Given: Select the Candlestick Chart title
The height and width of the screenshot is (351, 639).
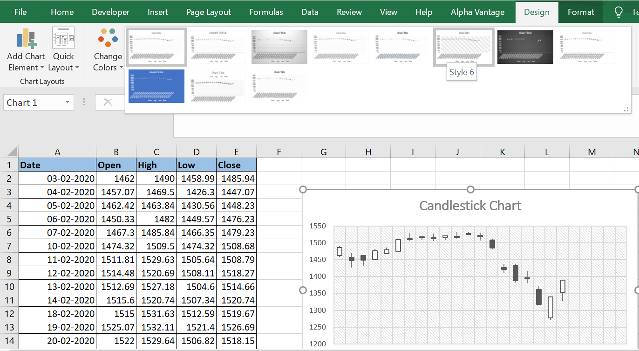Looking at the screenshot, I should 470,206.
